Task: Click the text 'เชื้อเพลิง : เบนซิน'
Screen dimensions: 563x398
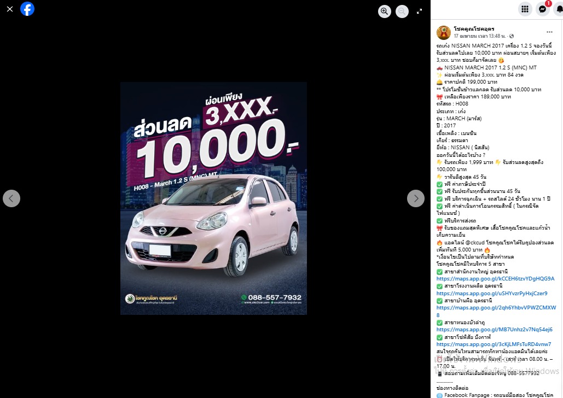Action: tap(456, 133)
